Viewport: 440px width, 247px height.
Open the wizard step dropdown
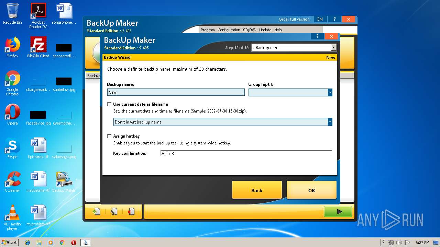coord(333,48)
